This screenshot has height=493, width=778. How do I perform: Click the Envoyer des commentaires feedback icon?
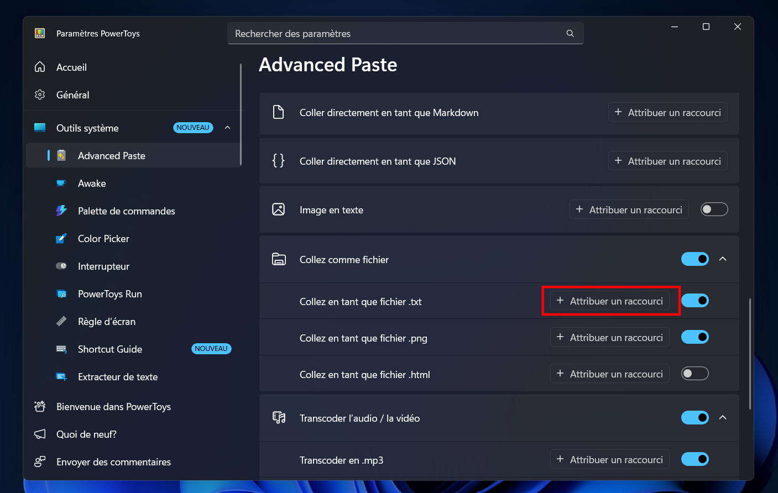pos(40,461)
